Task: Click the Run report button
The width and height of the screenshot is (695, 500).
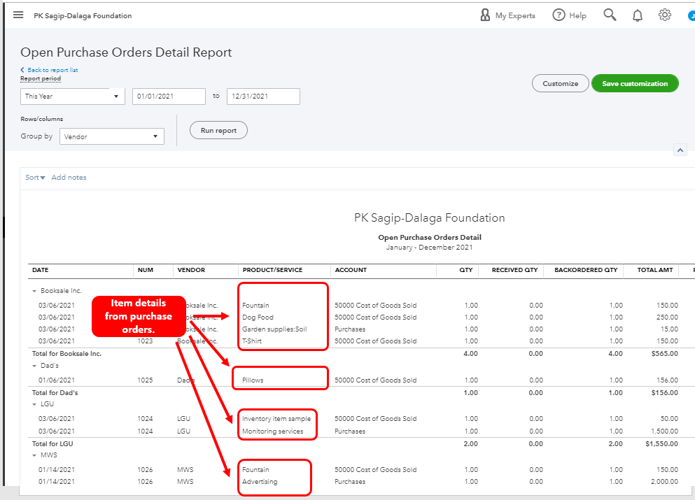Action: tap(218, 130)
